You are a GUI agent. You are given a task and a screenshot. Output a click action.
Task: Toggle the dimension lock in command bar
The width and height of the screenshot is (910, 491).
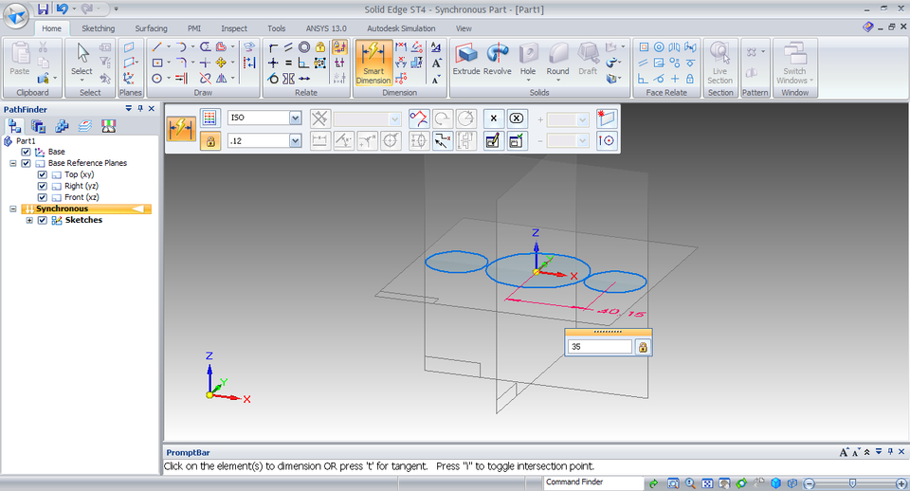click(x=210, y=141)
